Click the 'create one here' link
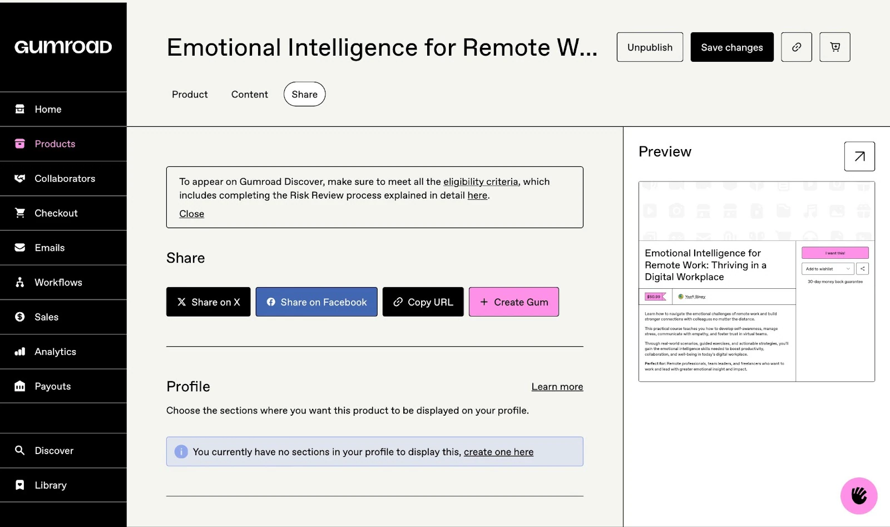 click(498, 452)
